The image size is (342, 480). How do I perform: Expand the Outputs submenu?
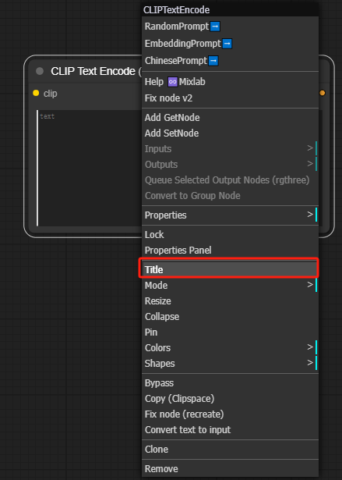230,165
